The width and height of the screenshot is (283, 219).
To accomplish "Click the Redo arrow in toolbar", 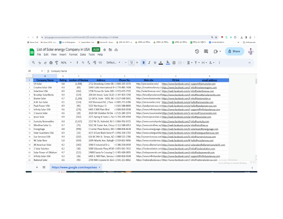I will click(x=45, y=63).
